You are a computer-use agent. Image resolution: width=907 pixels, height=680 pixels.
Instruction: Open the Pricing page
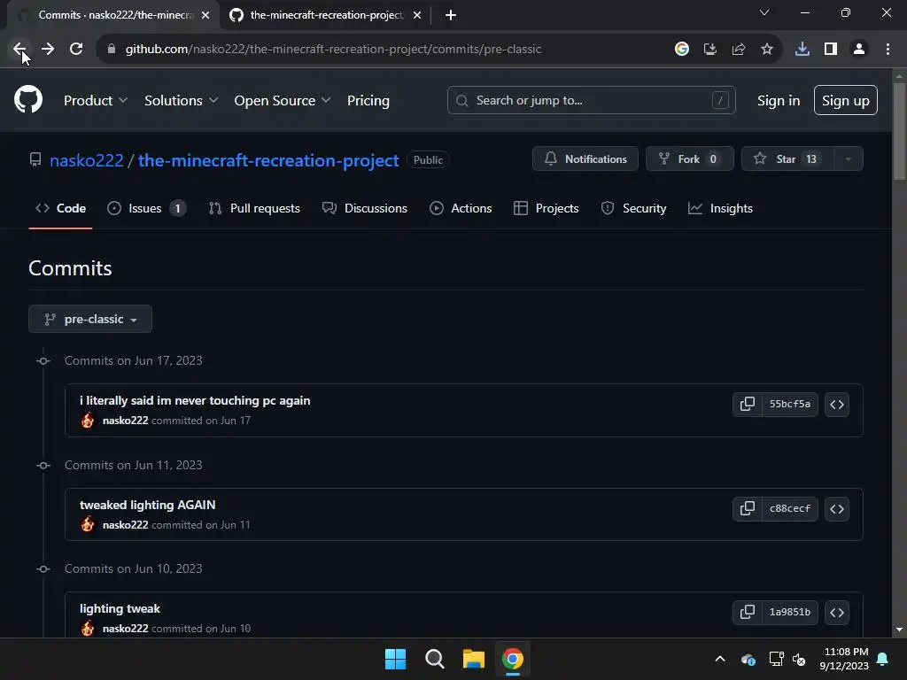click(368, 101)
